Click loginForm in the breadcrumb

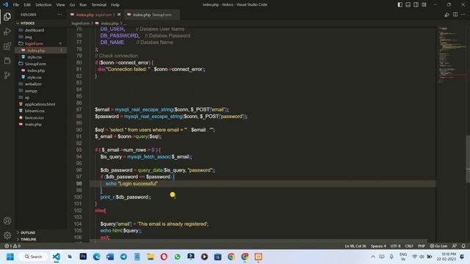point(80,23)
